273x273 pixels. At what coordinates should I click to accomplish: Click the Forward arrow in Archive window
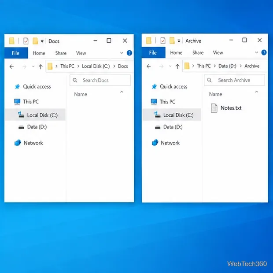(162, 66)
